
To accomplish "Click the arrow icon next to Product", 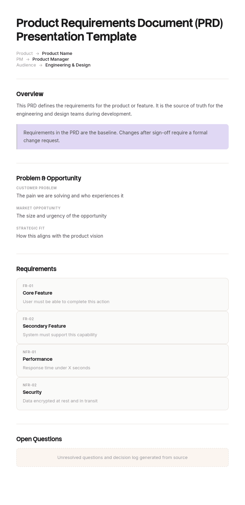I will pyautogui.click(x=37, y=54).
